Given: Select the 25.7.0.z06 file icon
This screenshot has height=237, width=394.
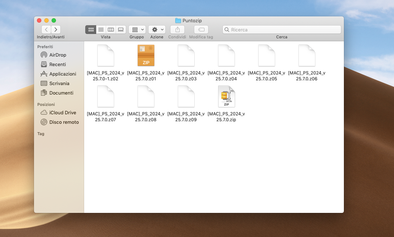Looking at the screenshot, I should [x=307, y=56].
